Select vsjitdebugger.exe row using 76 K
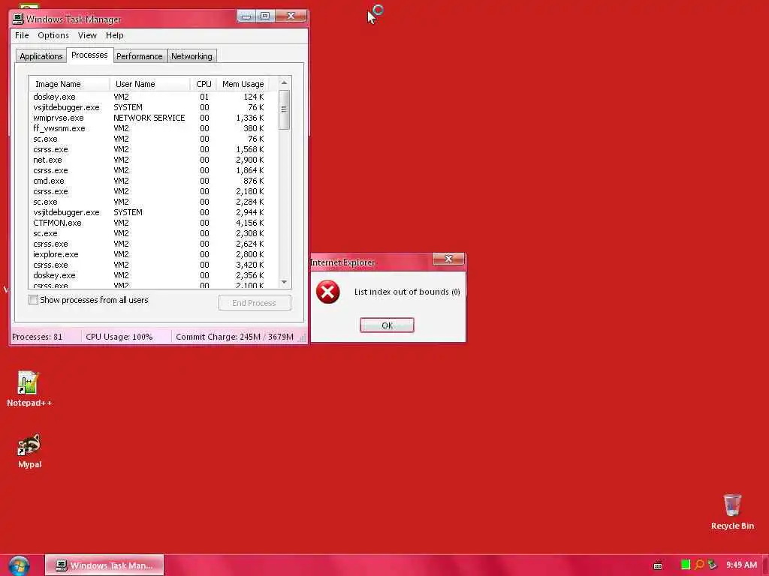This screenshot has width=769, height=576. click(149, 107)
